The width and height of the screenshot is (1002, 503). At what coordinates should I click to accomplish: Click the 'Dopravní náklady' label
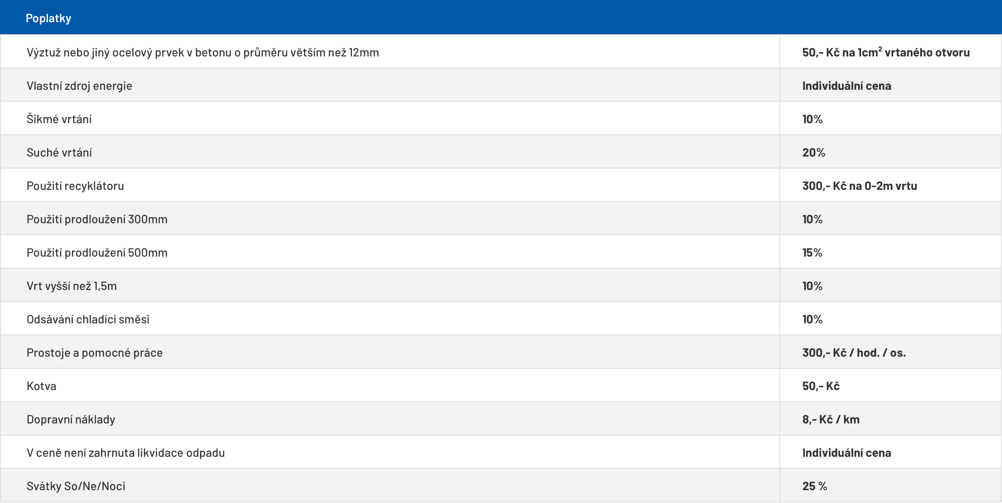coord(71,420)
